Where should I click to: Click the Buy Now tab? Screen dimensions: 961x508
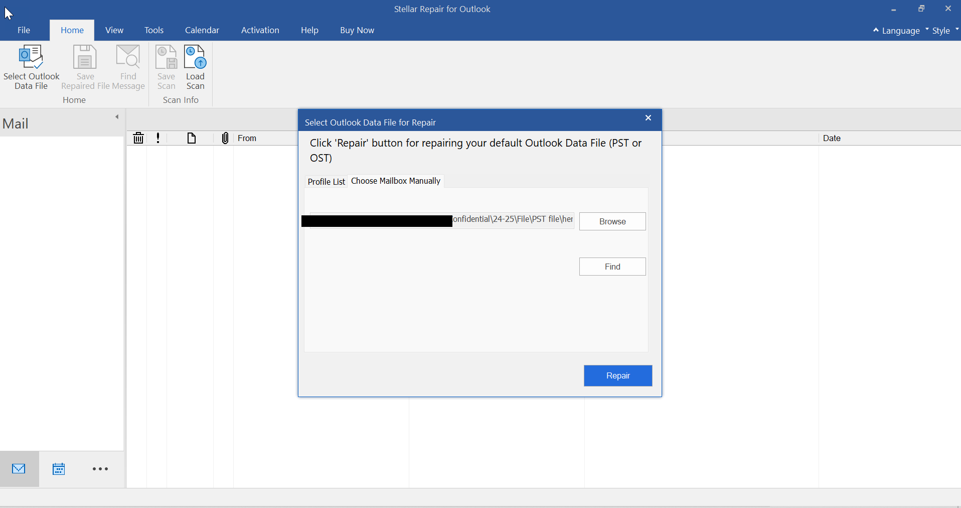click(357, 30)
